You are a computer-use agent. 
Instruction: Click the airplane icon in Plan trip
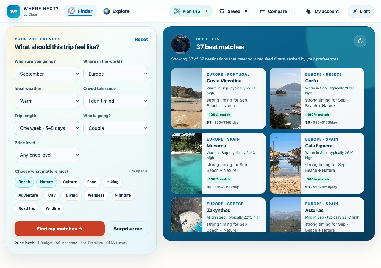click(177, 11)
